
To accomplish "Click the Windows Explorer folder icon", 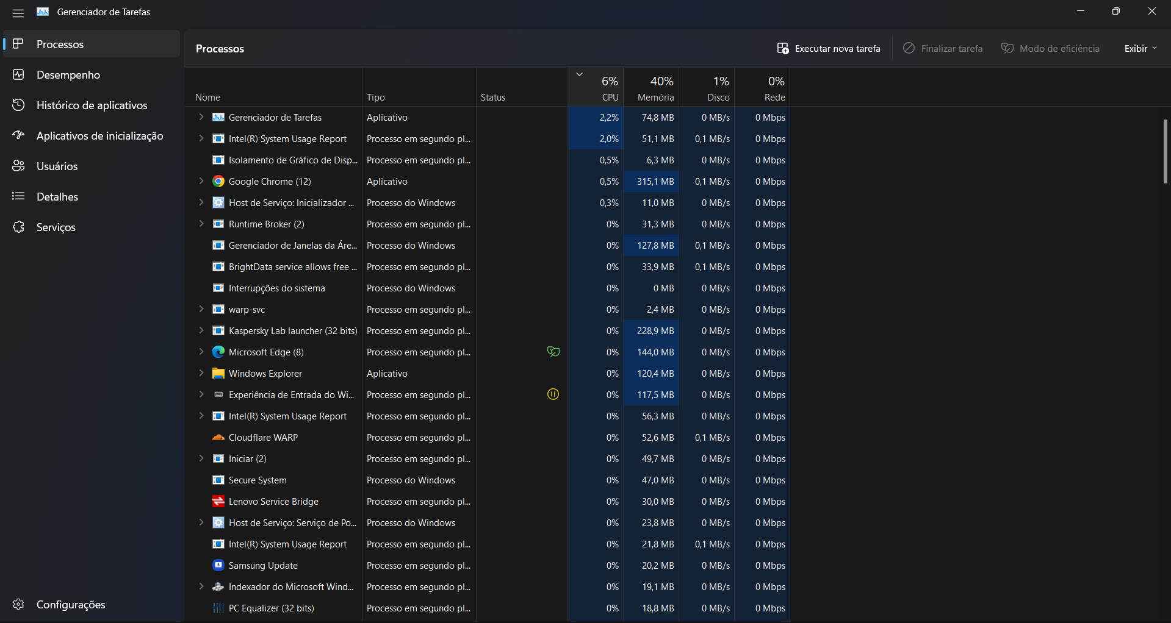I will click(x=218, y=374).
